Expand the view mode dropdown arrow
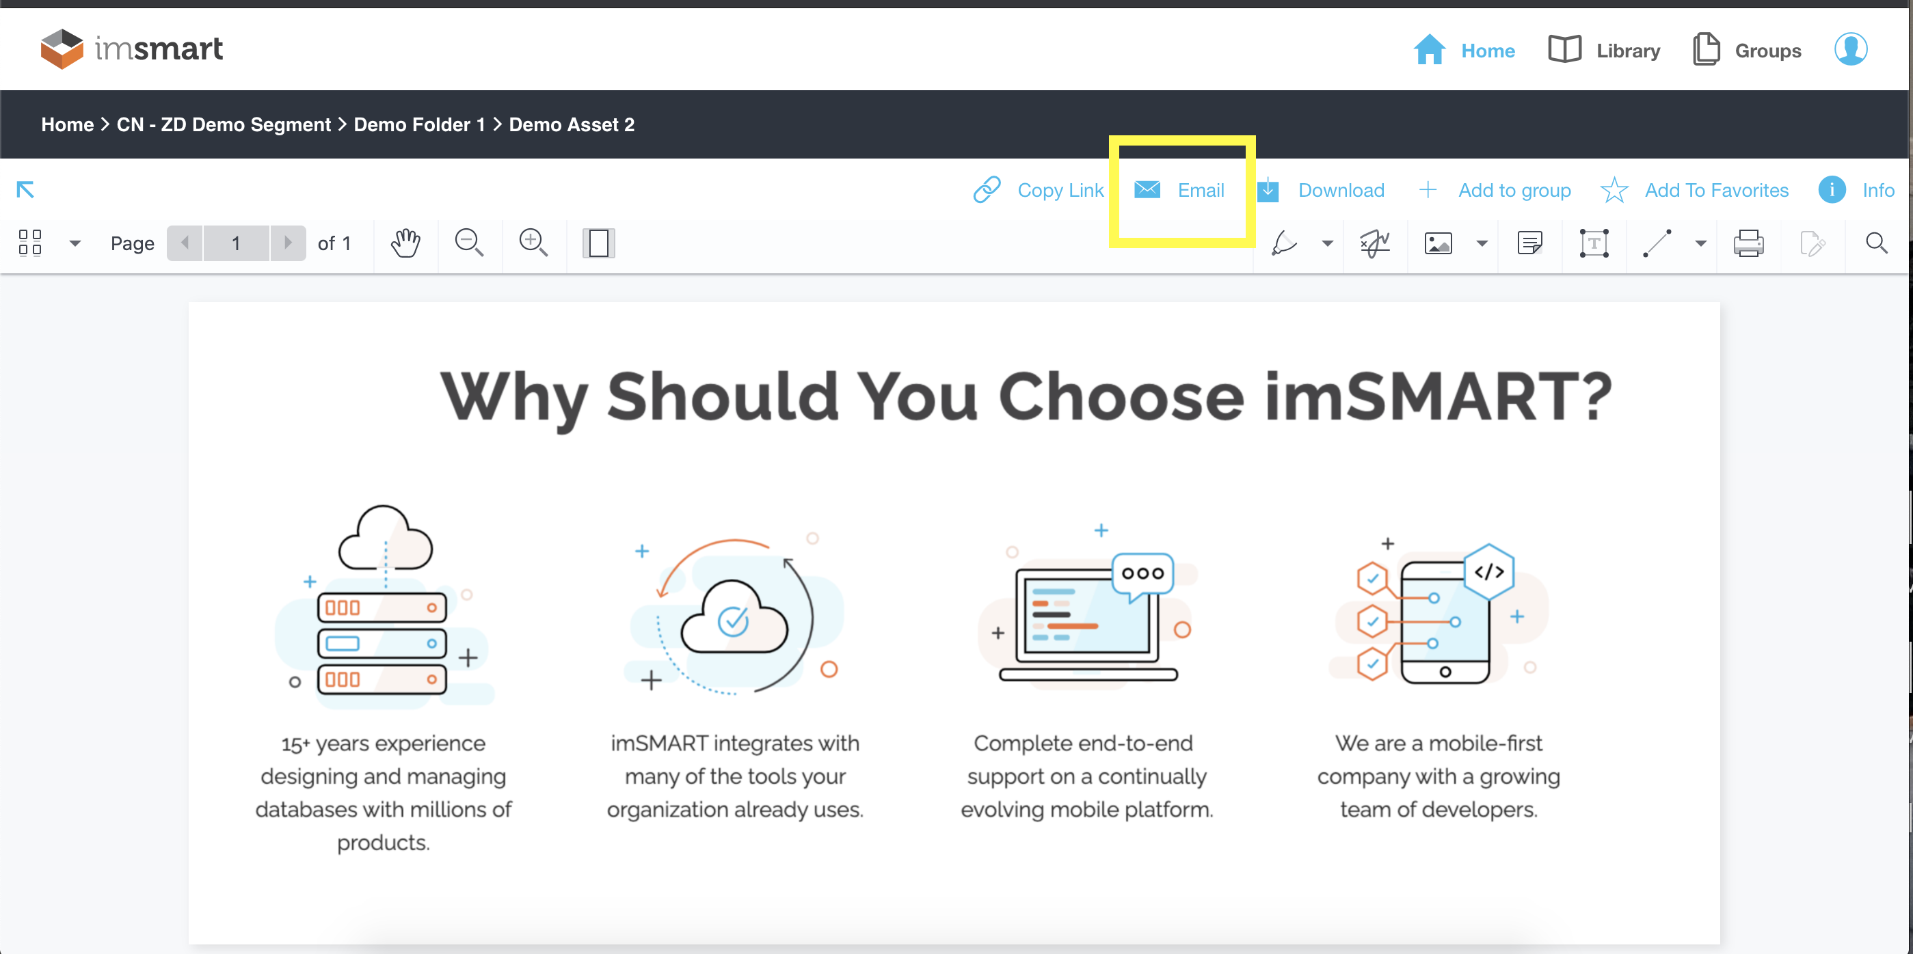Image resolution: width=1913 pixels, height=954 pixels. tap(75, 243)
